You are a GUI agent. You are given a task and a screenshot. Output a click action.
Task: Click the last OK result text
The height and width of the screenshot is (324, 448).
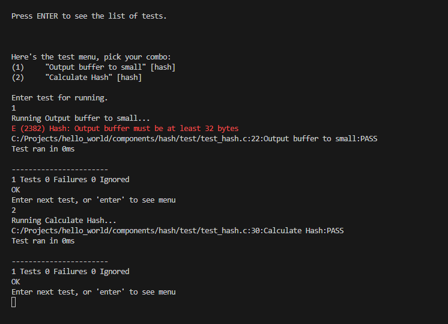tap(16, 282)
